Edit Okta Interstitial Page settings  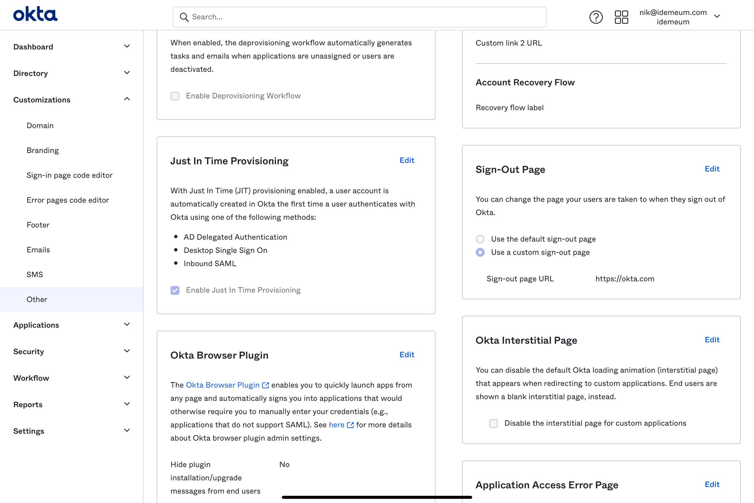point(712,340)
